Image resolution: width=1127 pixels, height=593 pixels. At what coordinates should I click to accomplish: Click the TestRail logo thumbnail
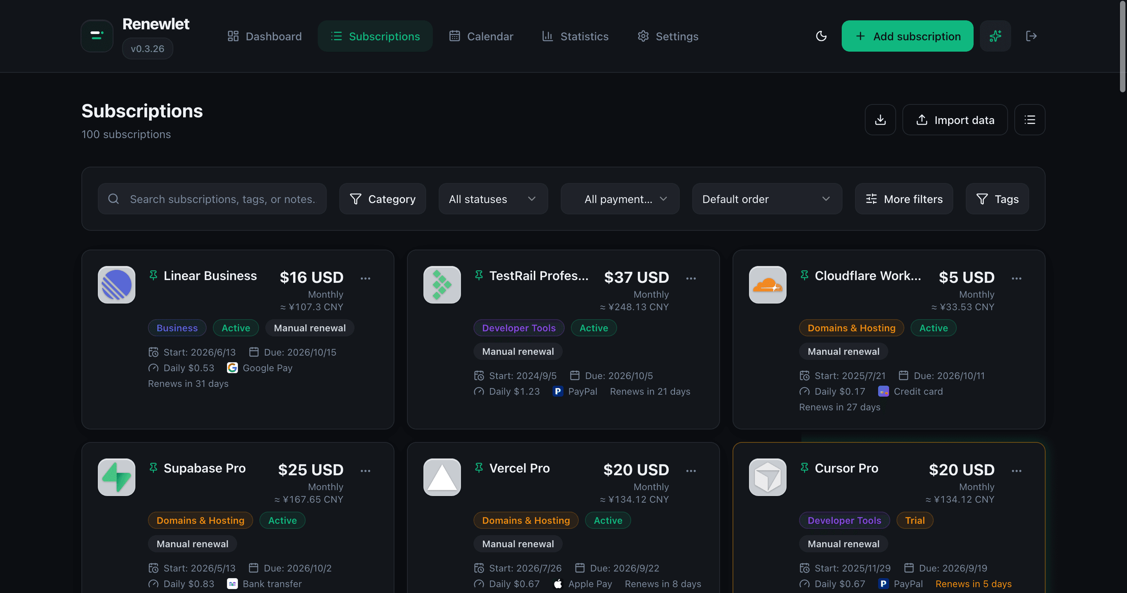[442, 285]
